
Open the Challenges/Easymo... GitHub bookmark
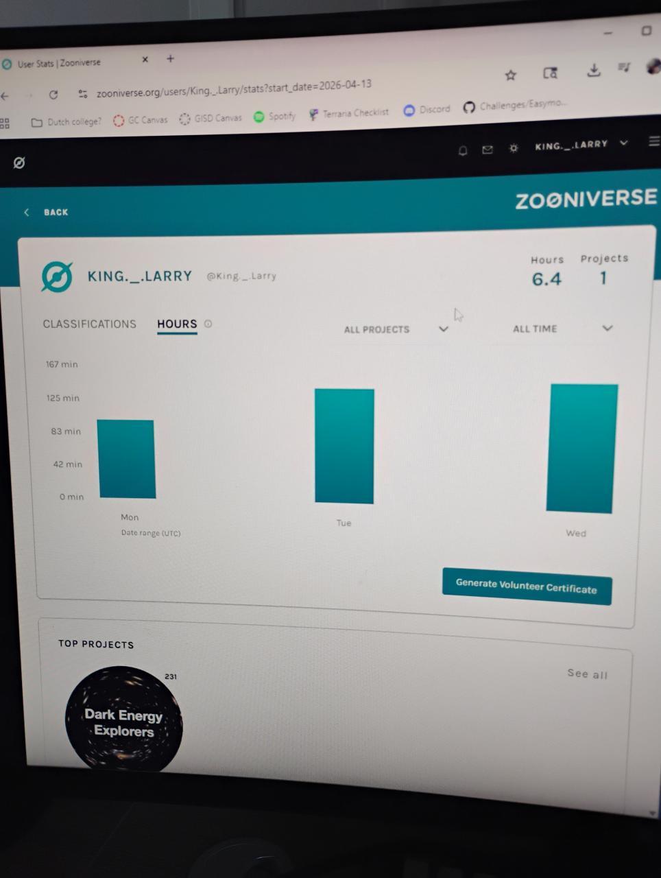(516, 106)
